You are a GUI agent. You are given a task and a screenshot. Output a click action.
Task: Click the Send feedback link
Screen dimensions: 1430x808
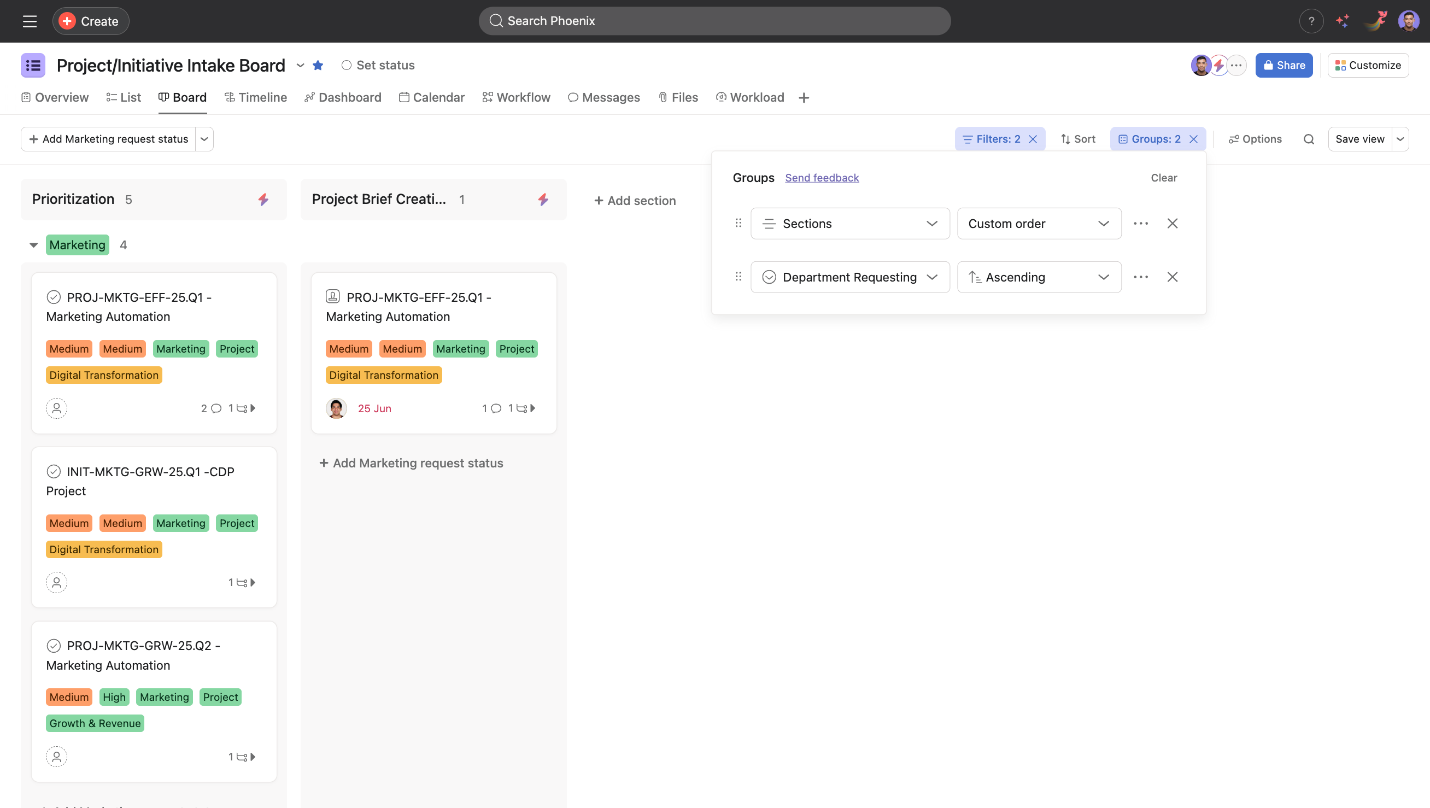822,178
